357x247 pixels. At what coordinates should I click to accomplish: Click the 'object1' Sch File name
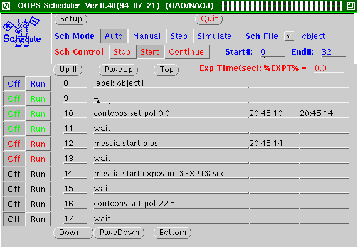coord(316,36)
